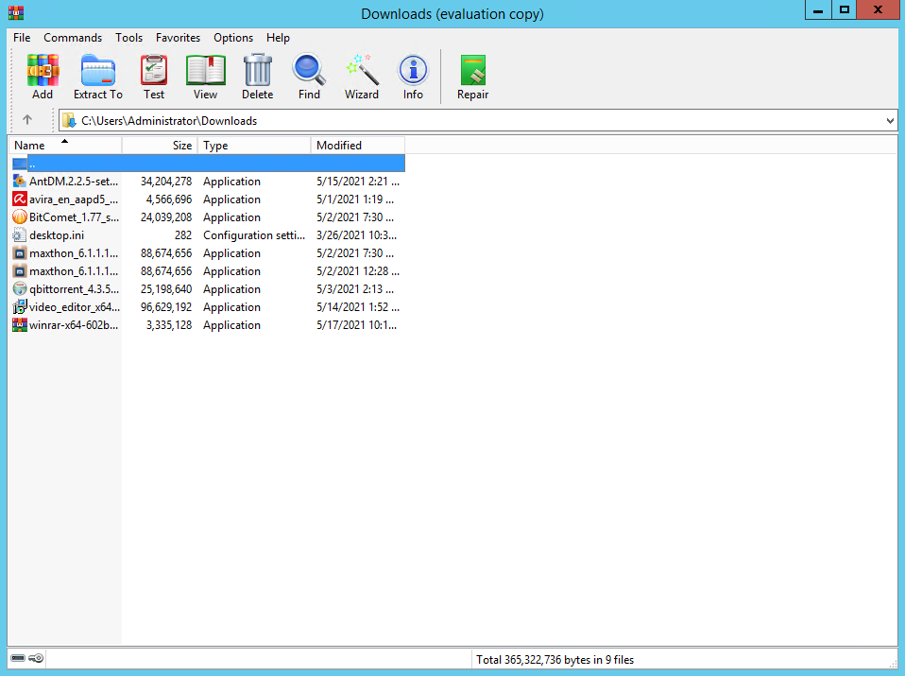Click the View book icon
Screen dimensions: 905x676
click(206, 71)
